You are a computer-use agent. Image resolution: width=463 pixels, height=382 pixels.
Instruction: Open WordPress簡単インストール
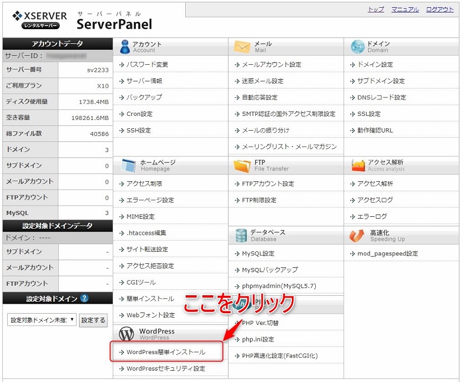166,352
